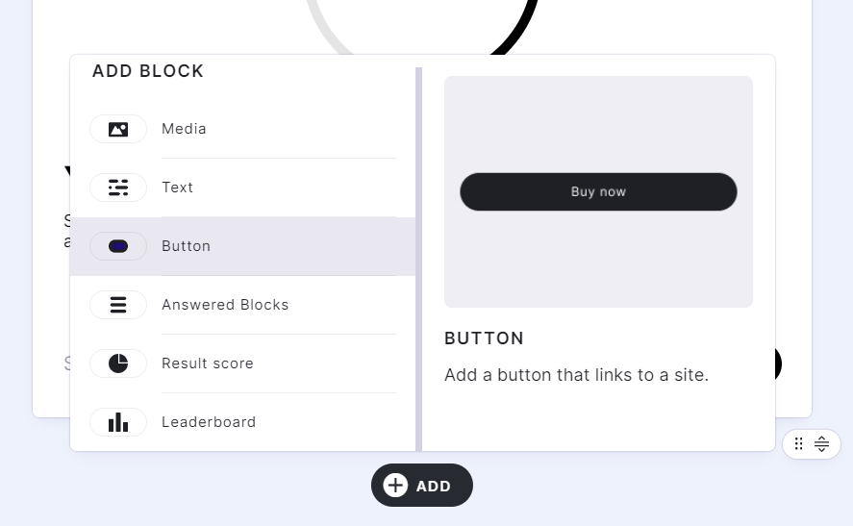The height and width of the screenshot is (526, 853).
Task: Click the Buy now preview button
Action: click(x=598, y=191)
